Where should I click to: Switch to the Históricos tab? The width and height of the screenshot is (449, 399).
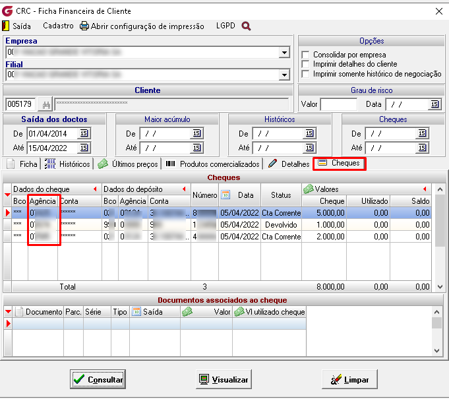click(x=67, y=164)
